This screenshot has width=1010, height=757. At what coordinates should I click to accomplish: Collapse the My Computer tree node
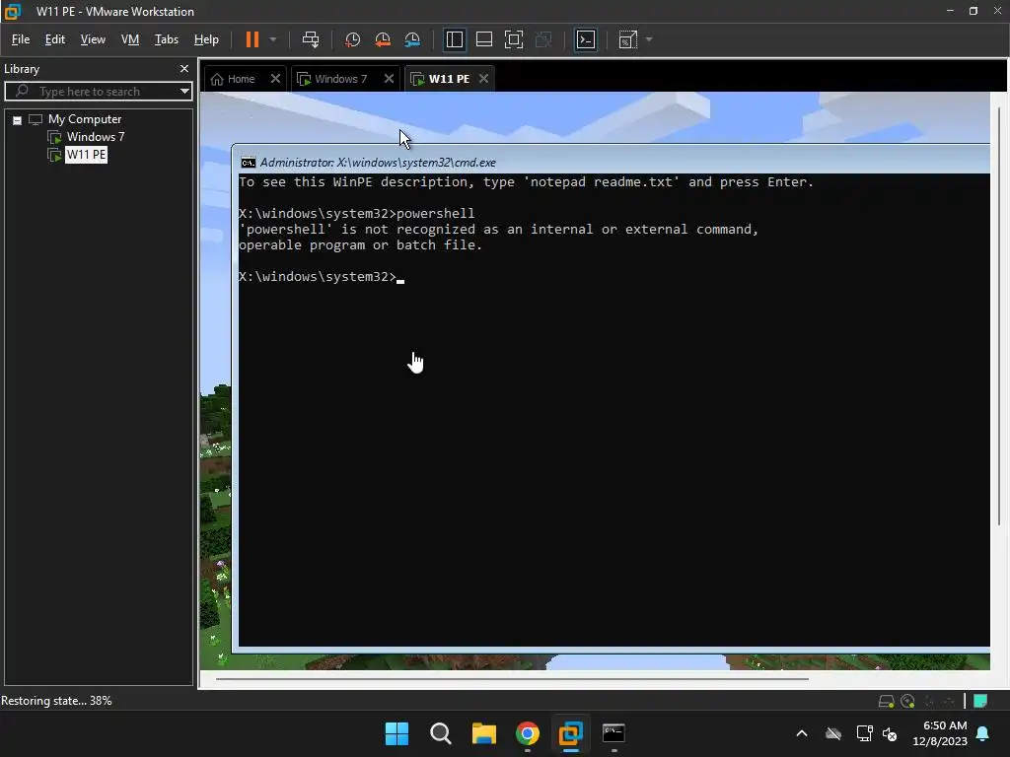(18, 119)
